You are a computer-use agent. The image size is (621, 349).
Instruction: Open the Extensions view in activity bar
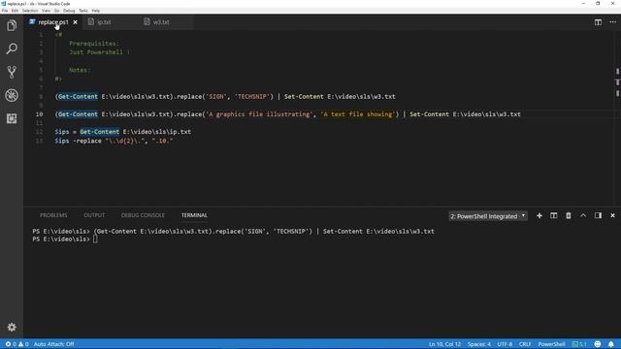click(x=12, y=118)
